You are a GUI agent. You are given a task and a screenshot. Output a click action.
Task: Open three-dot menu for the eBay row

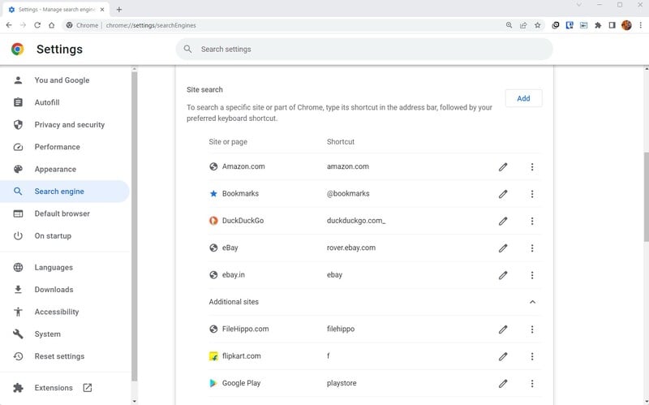[532, 248]
